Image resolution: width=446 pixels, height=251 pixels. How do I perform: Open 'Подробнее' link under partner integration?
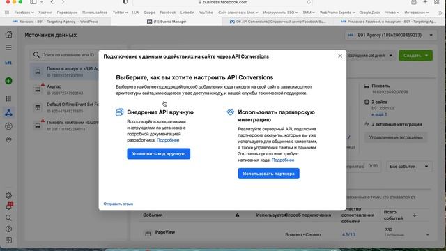(283, 160)
